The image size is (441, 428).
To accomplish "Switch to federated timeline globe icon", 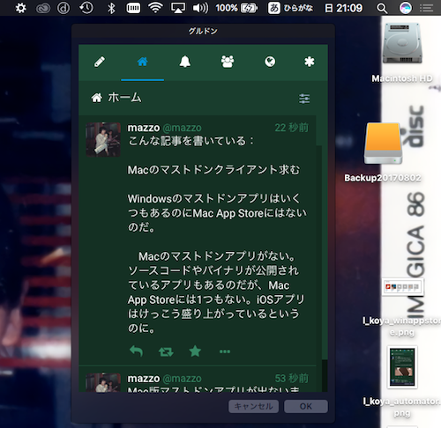I will 270,62.
